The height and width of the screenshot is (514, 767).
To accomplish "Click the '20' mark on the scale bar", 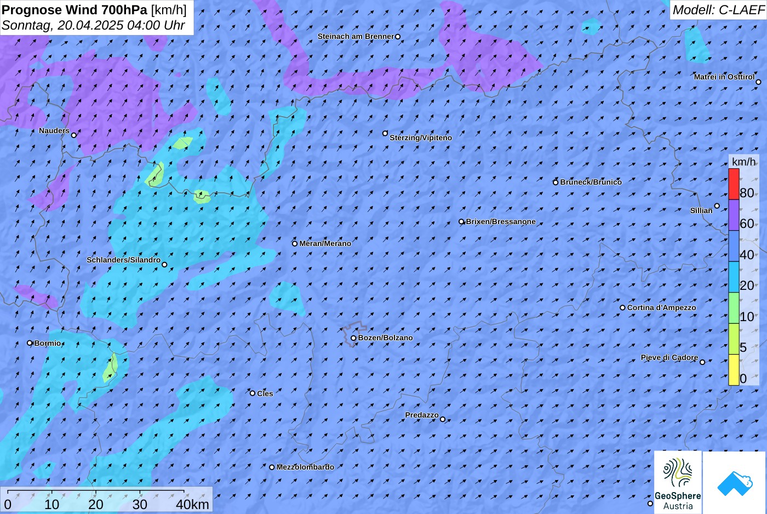I will (96, 504).
